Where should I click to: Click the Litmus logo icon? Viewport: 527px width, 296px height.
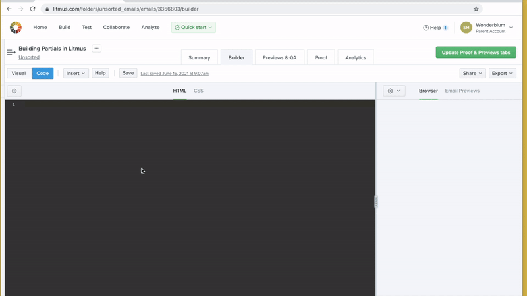tap(16, 28)
